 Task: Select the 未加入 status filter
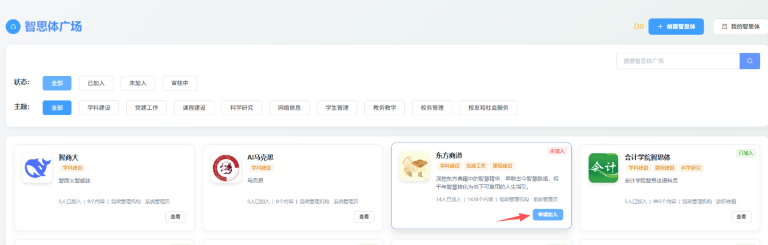pos(138,83)
